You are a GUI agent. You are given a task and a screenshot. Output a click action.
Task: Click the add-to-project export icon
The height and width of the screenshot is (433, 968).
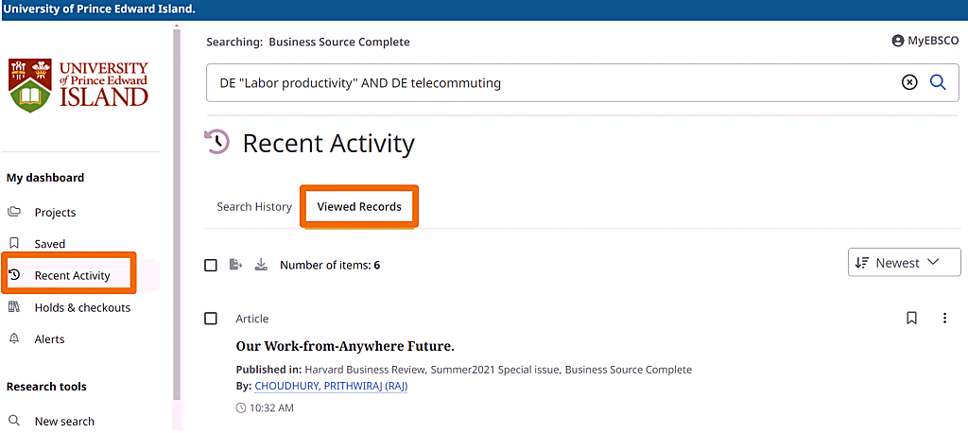236,265
